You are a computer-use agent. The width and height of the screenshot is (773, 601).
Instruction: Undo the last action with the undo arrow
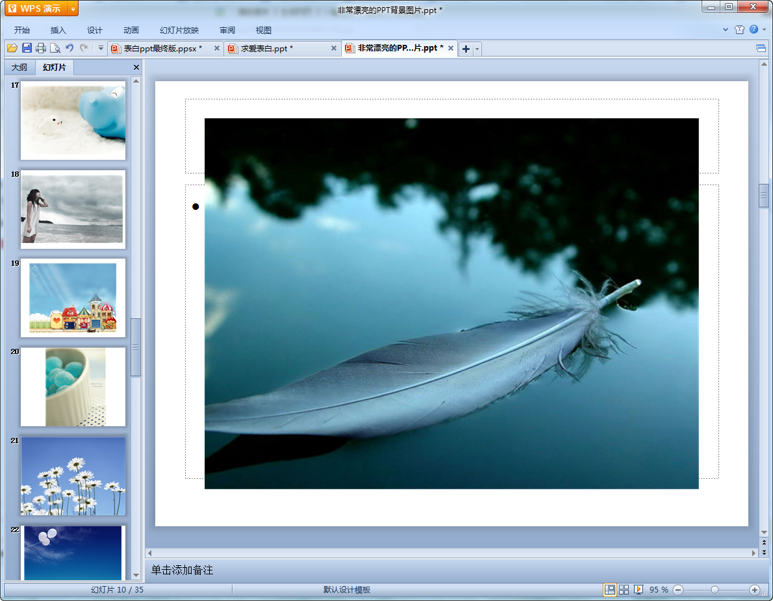click(x=70, y=48)
